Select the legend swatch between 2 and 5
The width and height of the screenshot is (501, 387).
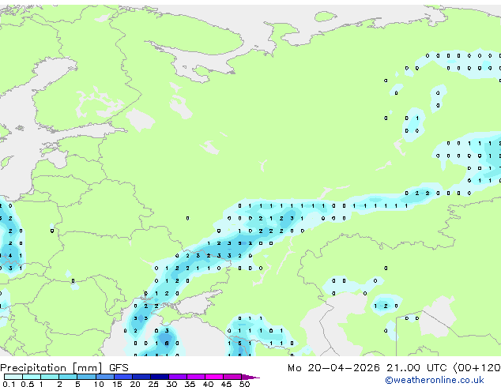[x=68, y=377]
